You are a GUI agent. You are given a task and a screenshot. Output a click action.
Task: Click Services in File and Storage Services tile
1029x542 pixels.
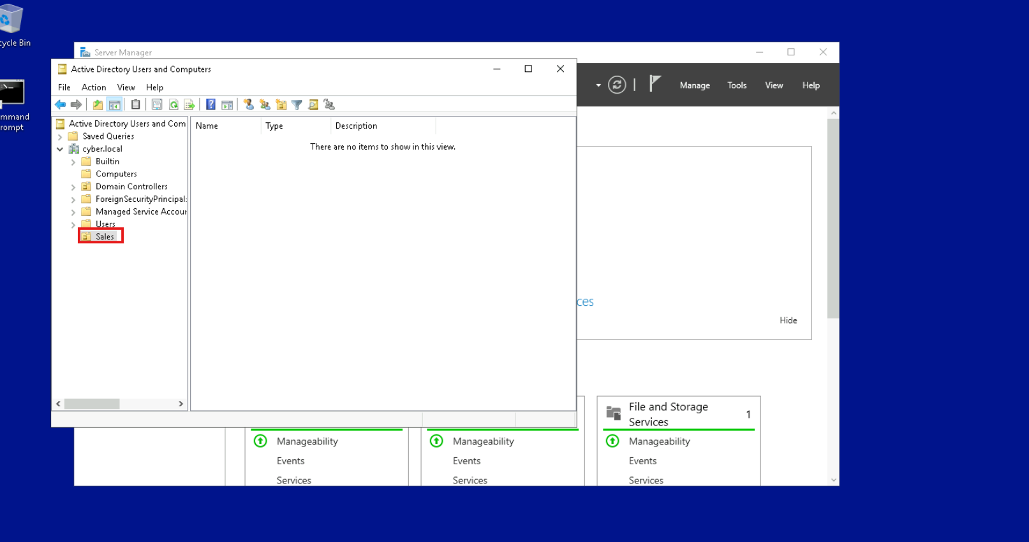[x=646, y=480]
